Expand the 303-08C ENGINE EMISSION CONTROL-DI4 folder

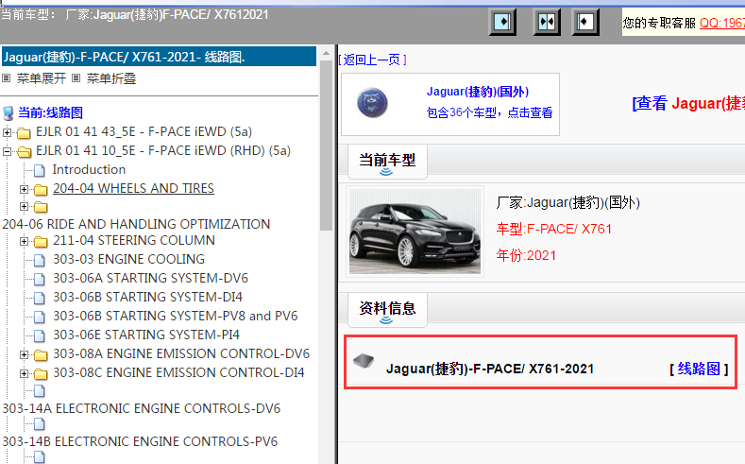24,373
